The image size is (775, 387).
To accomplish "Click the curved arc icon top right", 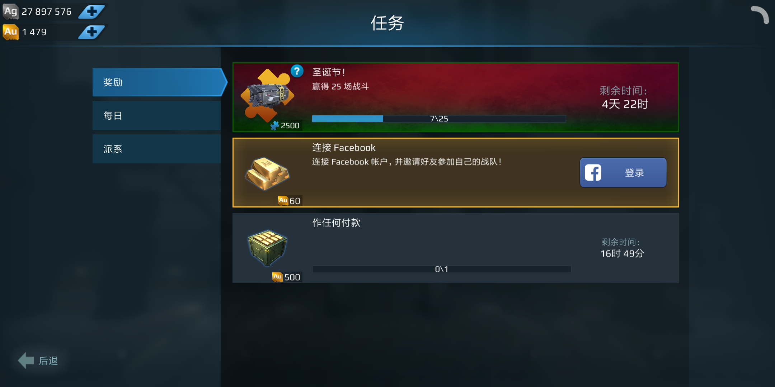I will [760, 15].
